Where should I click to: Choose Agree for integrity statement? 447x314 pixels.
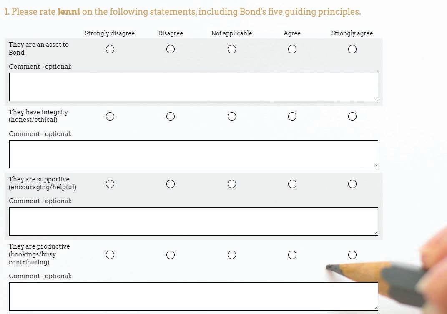(292, 116)
